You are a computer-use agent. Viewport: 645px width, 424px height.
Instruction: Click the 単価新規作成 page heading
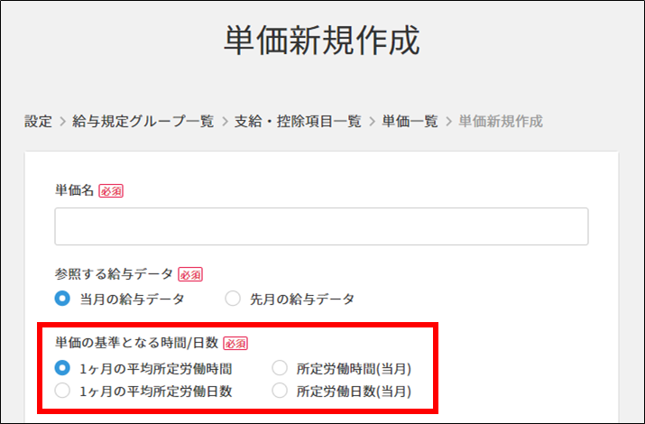click(322, 40)
